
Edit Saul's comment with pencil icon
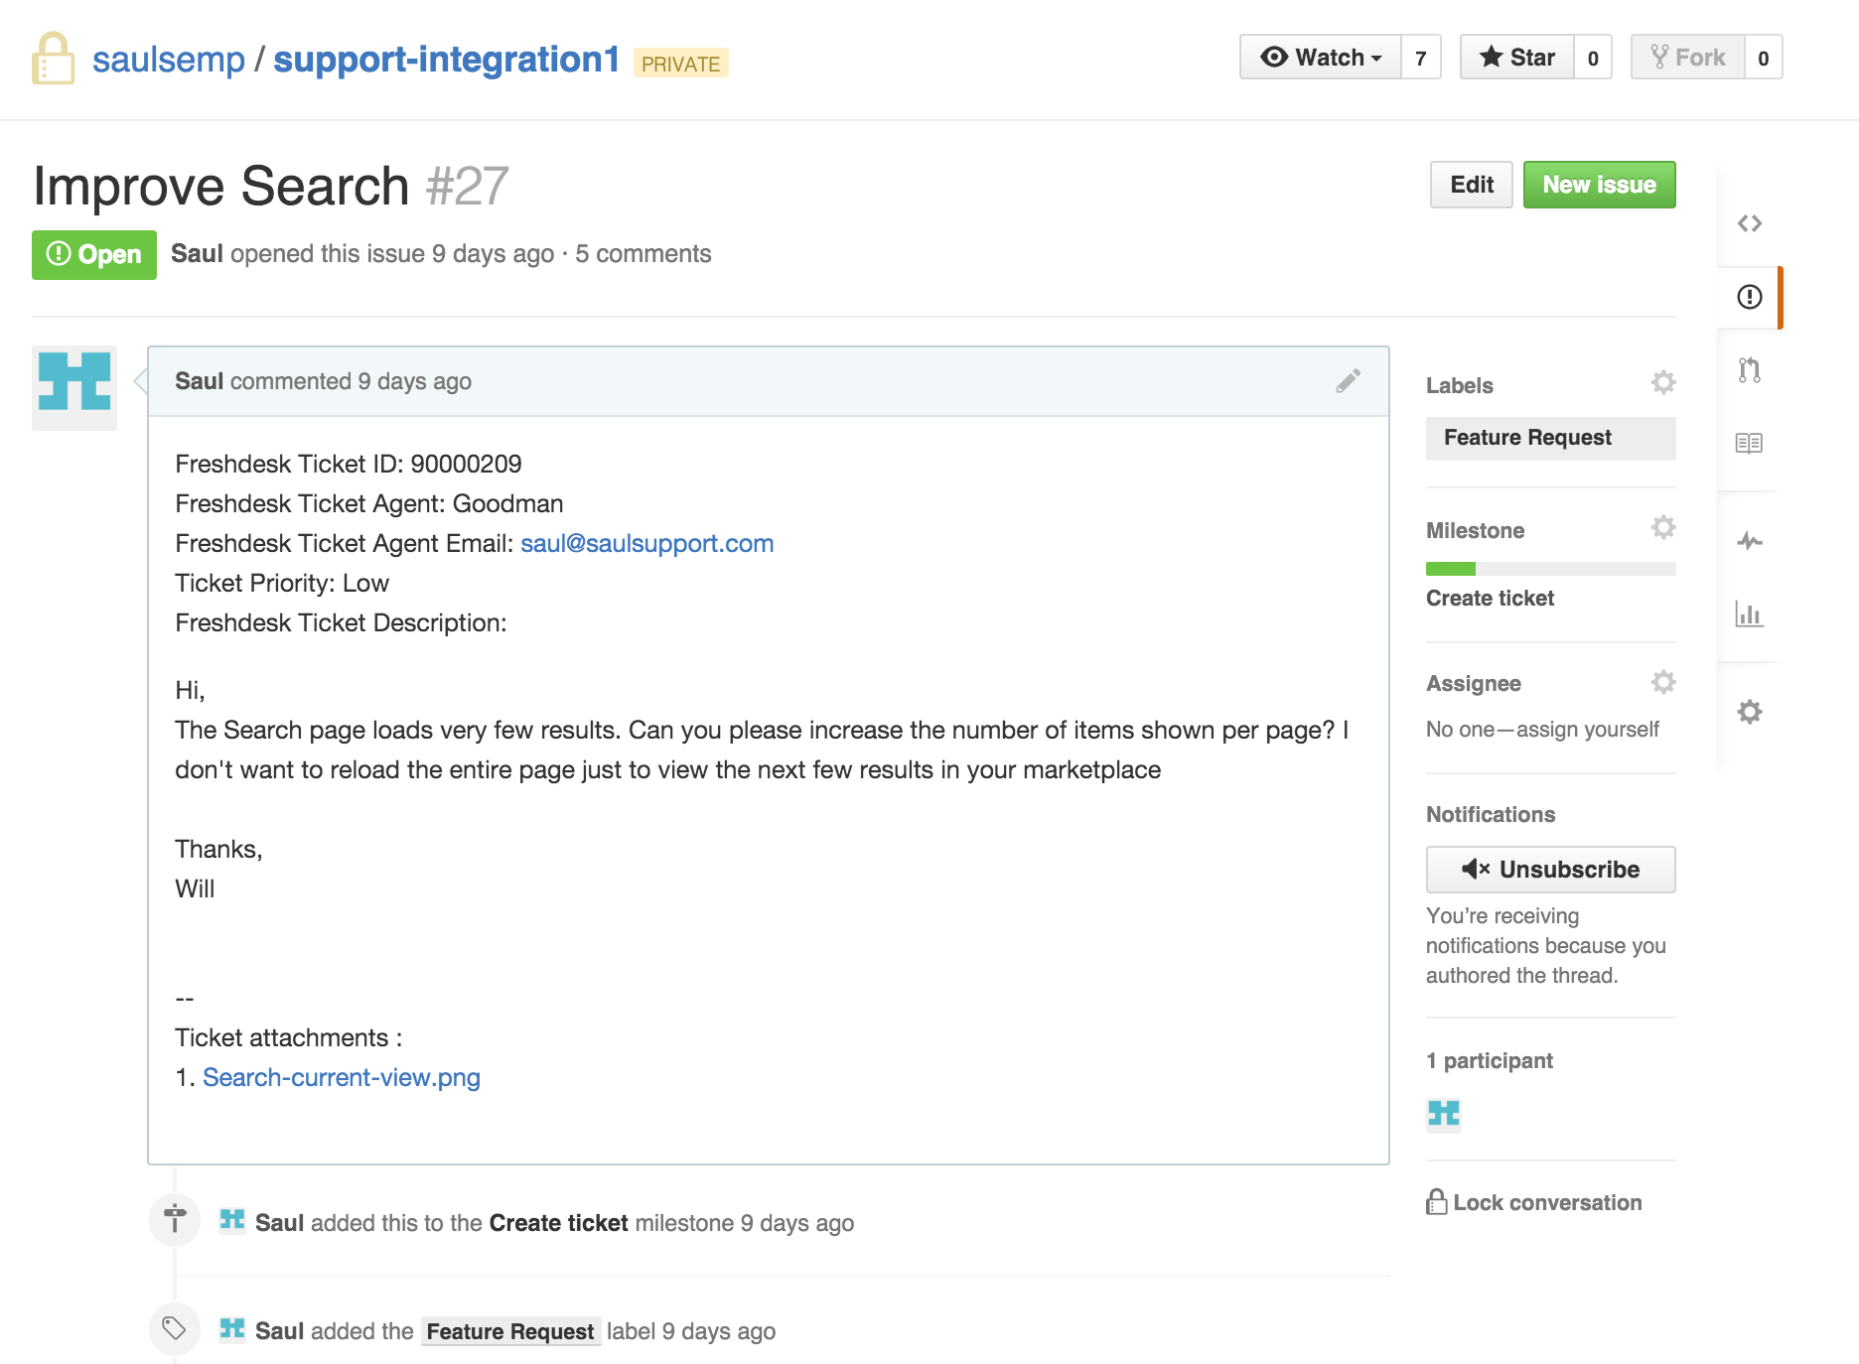[x=1348, y=381]
